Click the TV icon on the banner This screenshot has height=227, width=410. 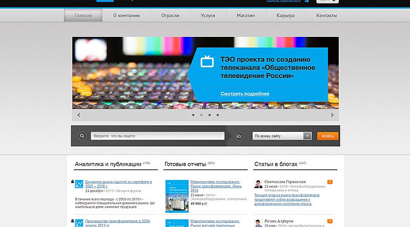pyautogui.click(x=208, y=62)
